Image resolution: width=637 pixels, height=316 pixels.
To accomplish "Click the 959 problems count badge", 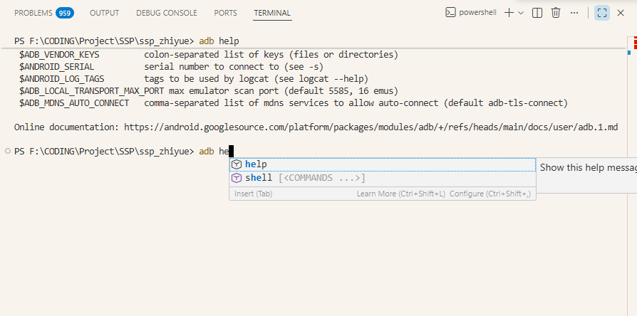I will [65, 13].
